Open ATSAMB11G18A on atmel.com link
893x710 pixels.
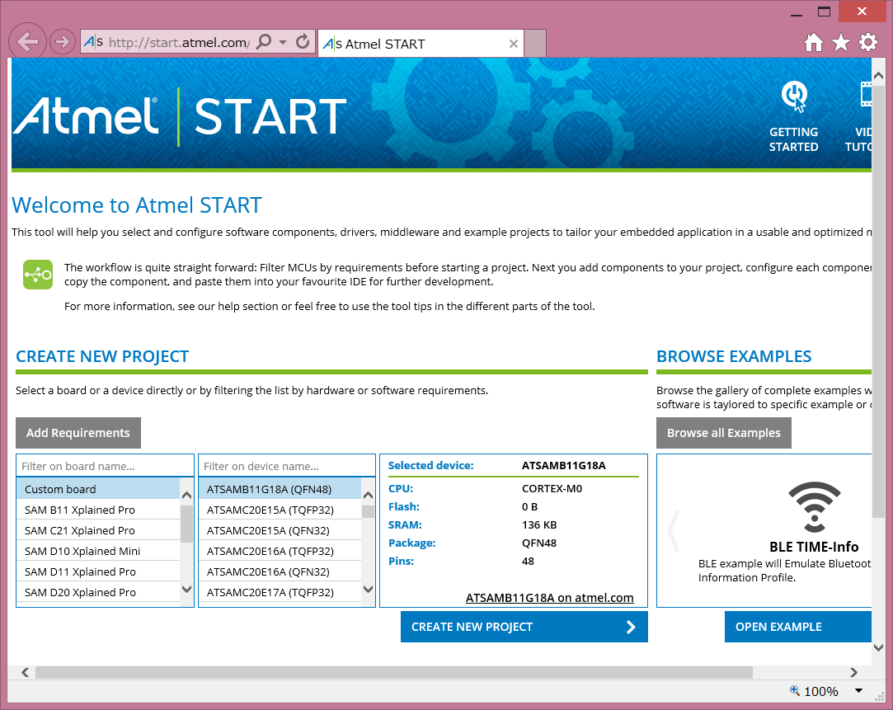pos(550,597)
